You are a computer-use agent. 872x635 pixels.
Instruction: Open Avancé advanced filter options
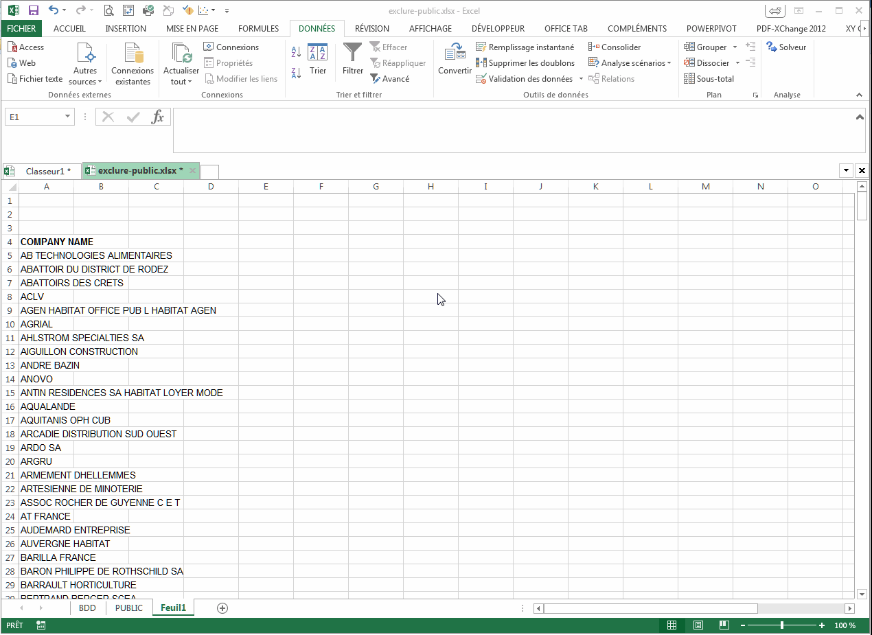point(389,79)
